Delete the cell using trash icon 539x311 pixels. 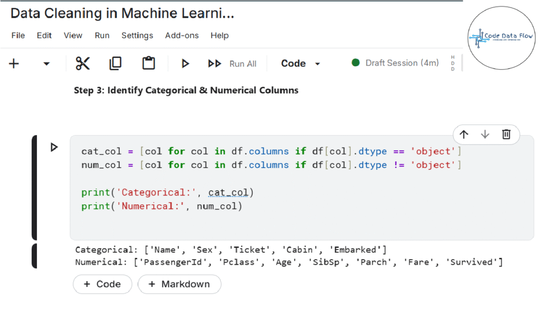[506, 134]
